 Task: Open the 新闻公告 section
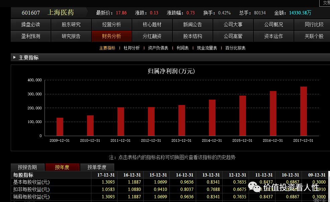192,25
